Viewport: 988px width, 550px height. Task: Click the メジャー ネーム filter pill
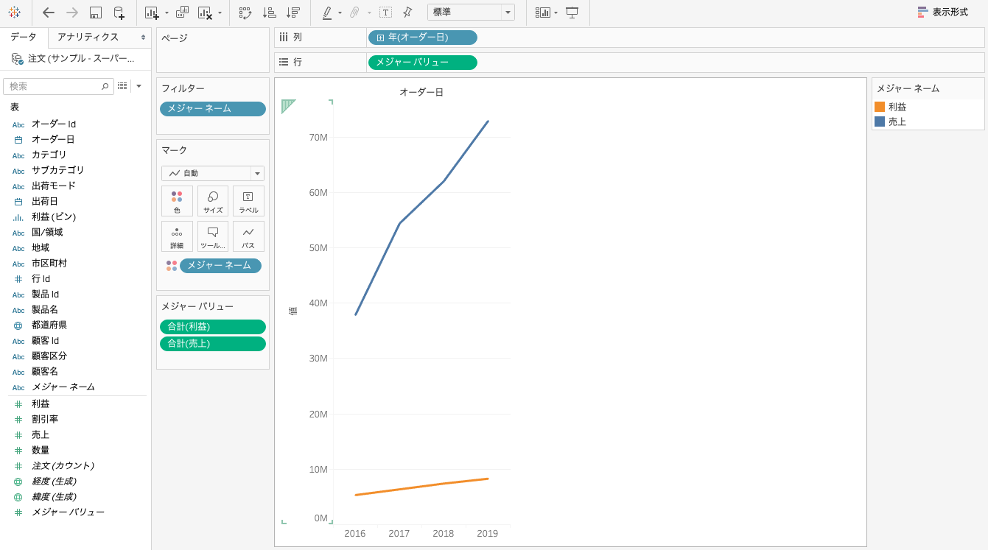(213, 109)
